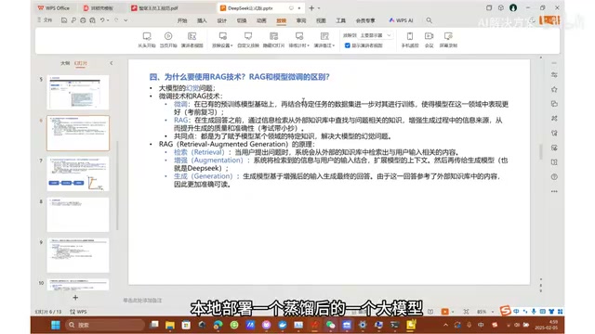Viewport: 595px width, 334px height.
Task: Open Rehearse Timings (排练计时) dropdown
Action: point(299,40)
